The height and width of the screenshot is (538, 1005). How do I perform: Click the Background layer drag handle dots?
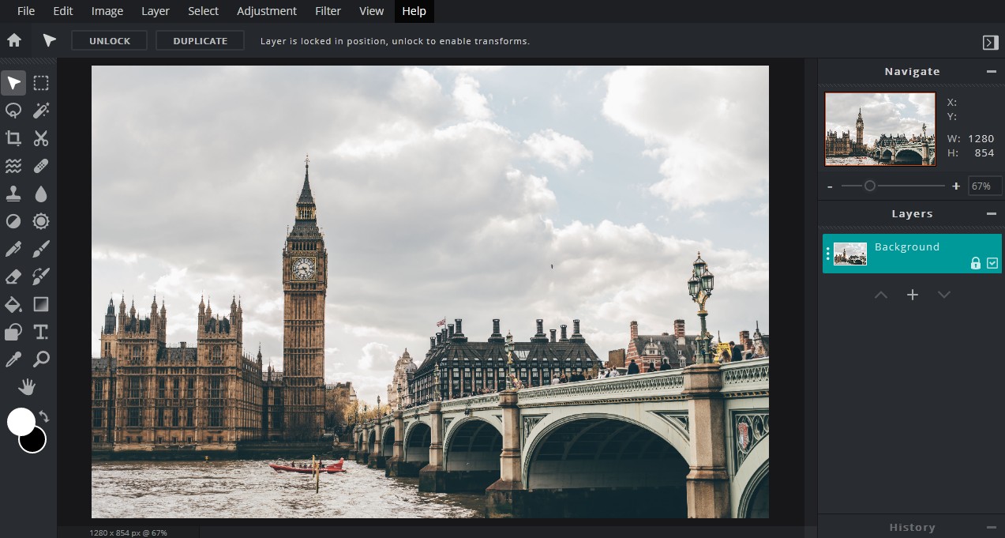coord(827,254)
